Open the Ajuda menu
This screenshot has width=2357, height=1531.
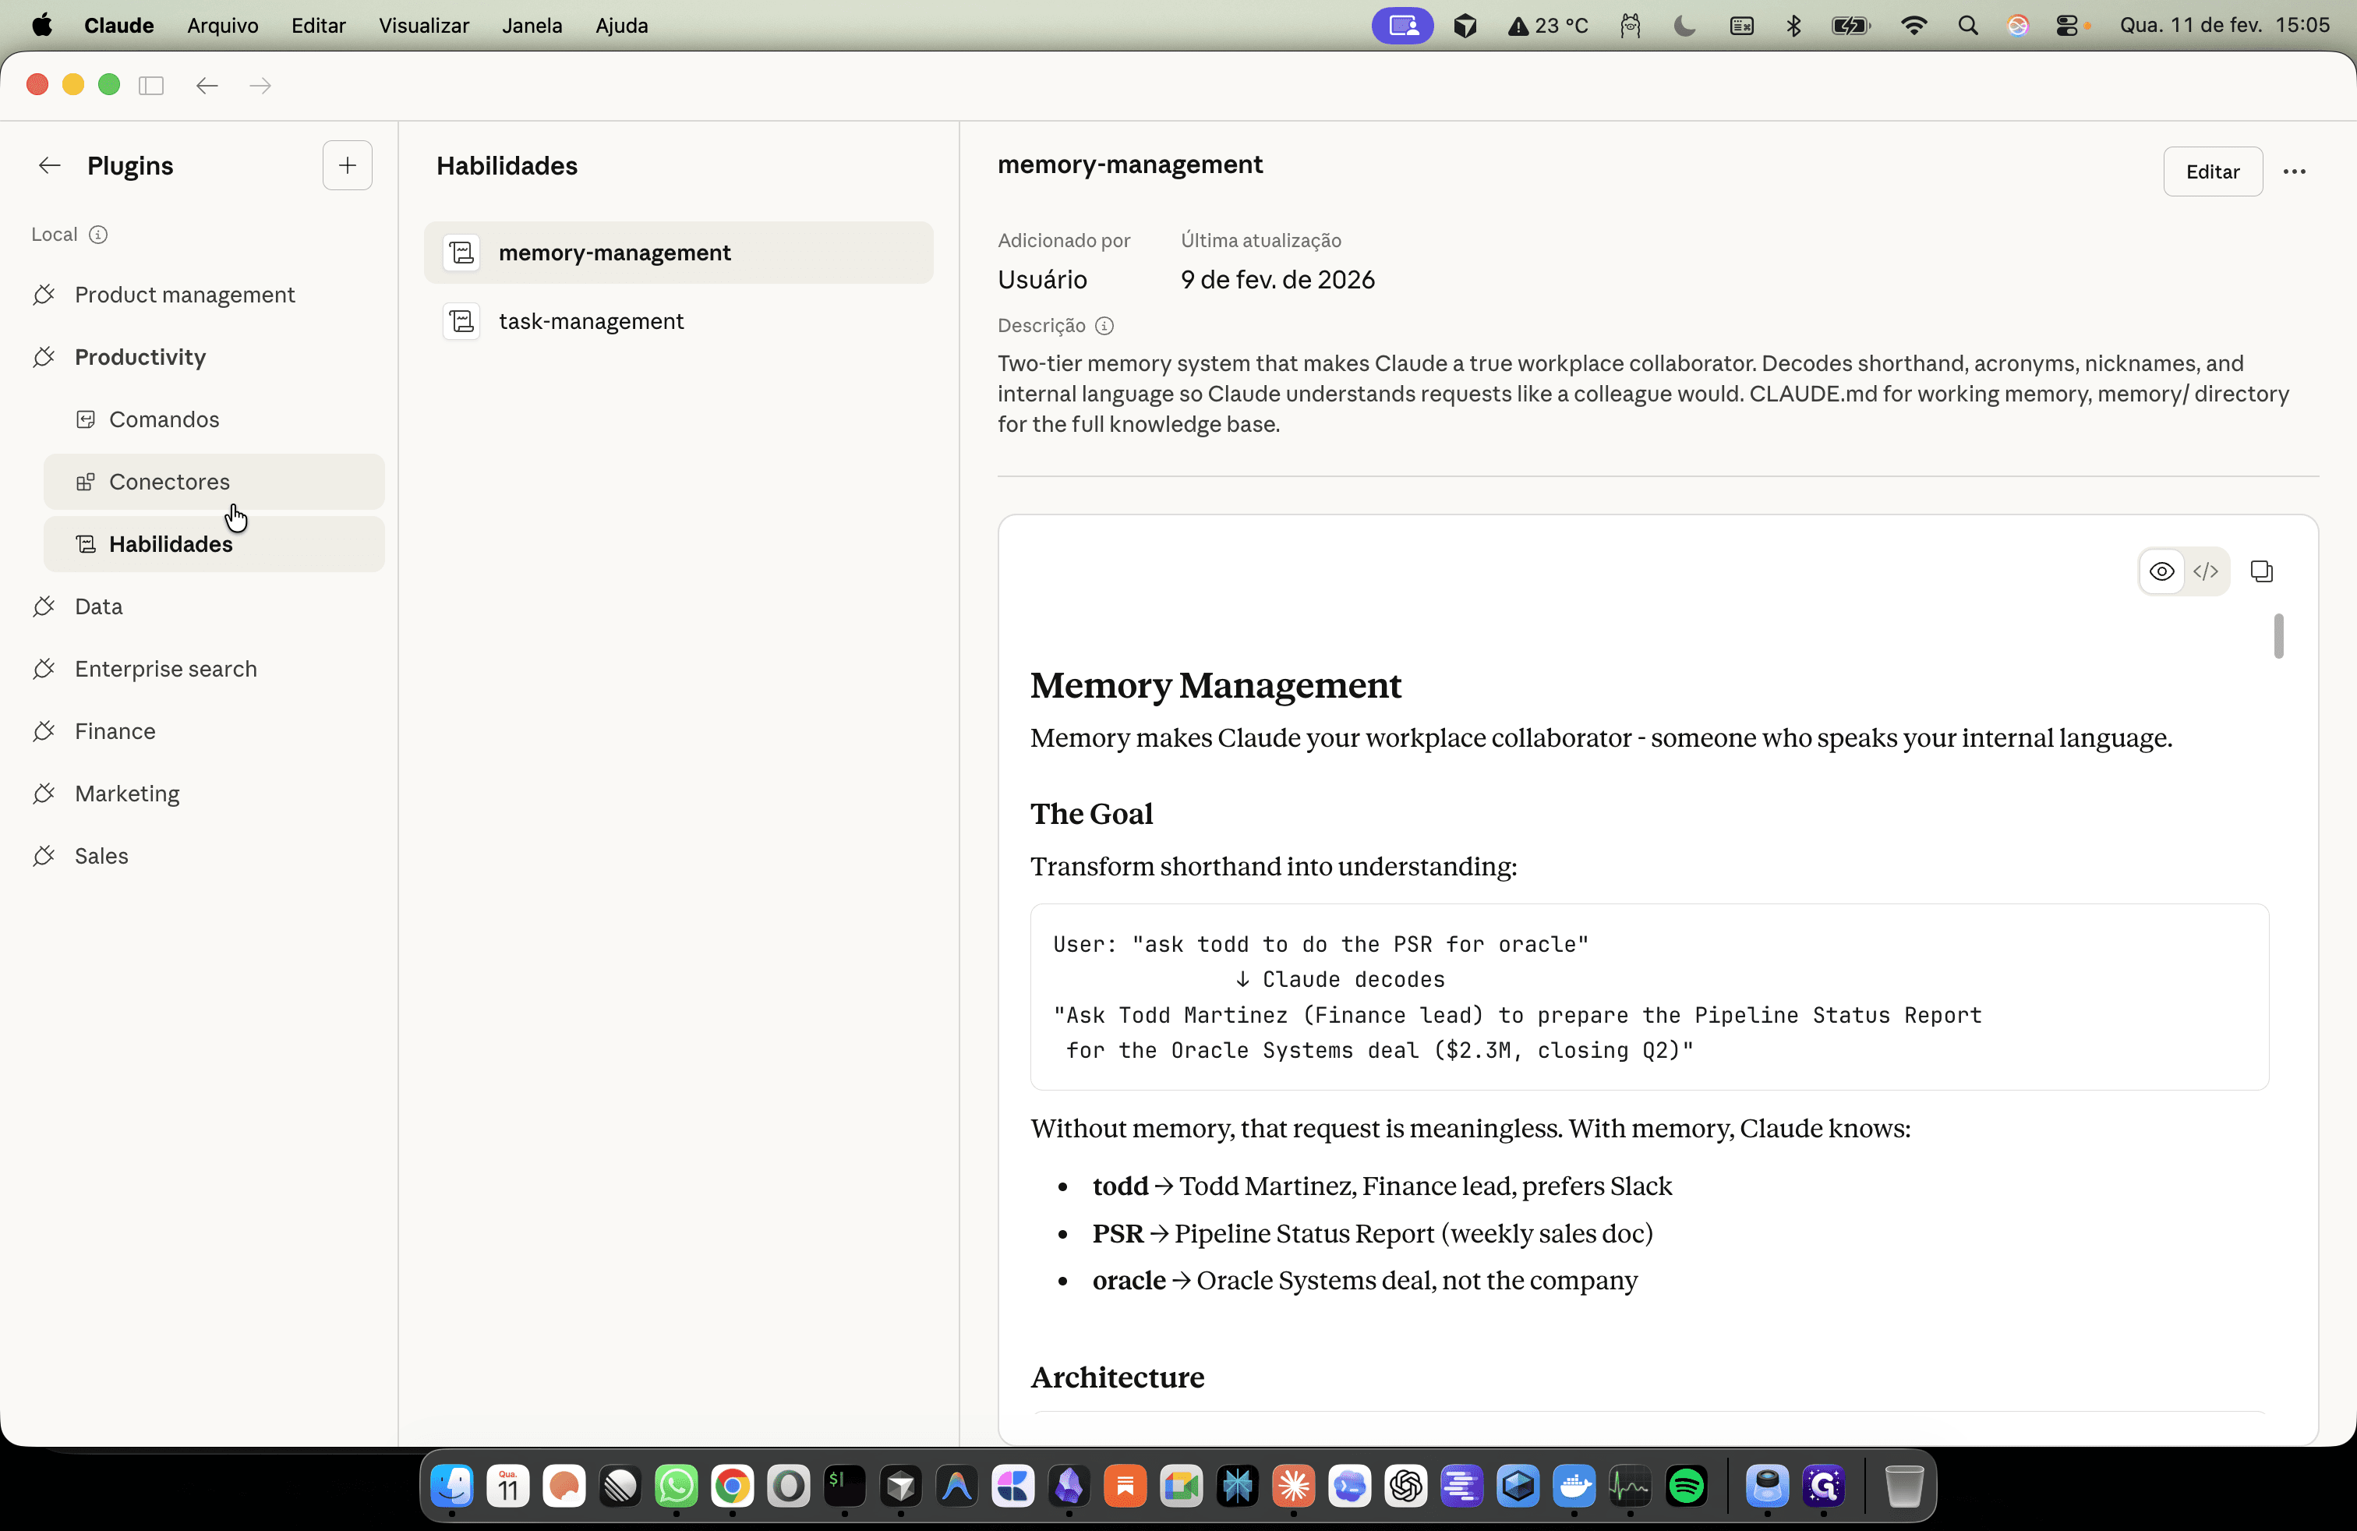[622, 26]
